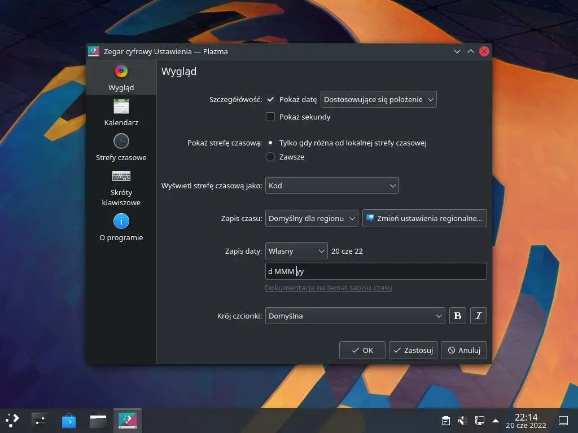This screenshot has width=578, height=433.
Task: Select Tylko gdy różna od lokalnej strefy
Action: pos(270,143)
